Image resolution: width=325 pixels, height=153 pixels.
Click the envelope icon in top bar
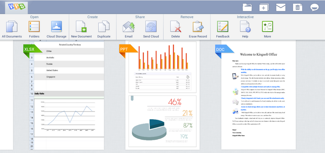281,7
